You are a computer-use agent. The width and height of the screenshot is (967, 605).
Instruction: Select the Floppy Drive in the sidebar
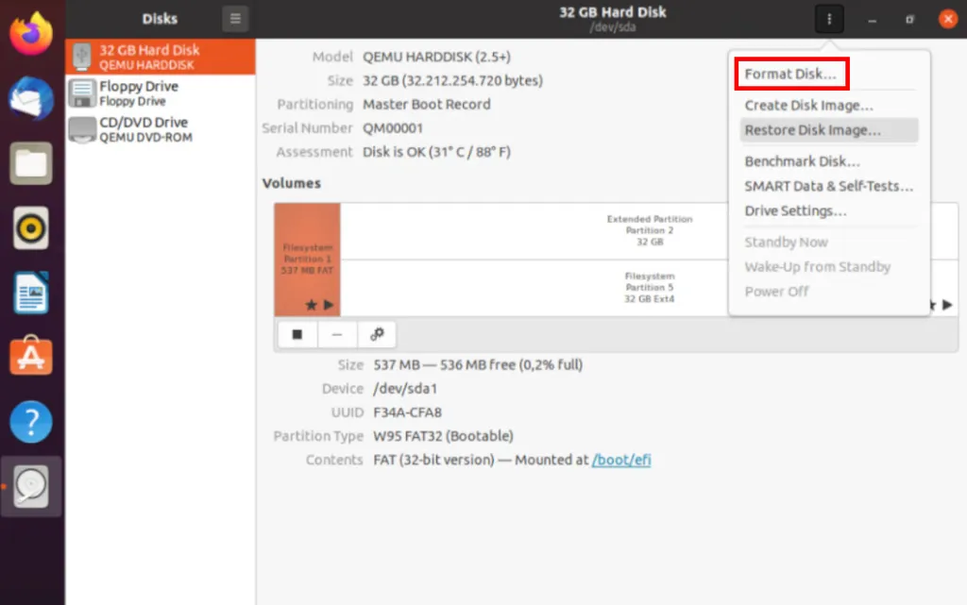coord(142,92)
